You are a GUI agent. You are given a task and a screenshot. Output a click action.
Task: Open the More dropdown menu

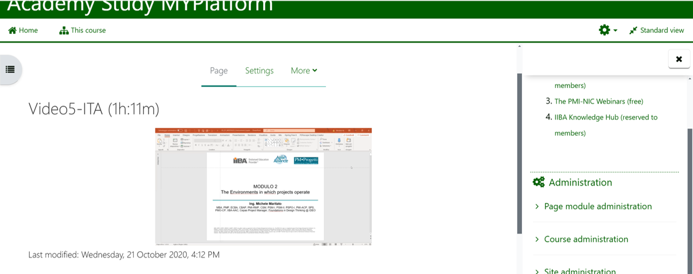[304, 70]
